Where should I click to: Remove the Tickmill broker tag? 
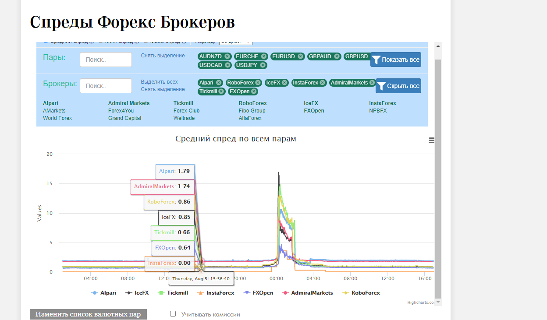pyautogui.click(x=221, y=91)
